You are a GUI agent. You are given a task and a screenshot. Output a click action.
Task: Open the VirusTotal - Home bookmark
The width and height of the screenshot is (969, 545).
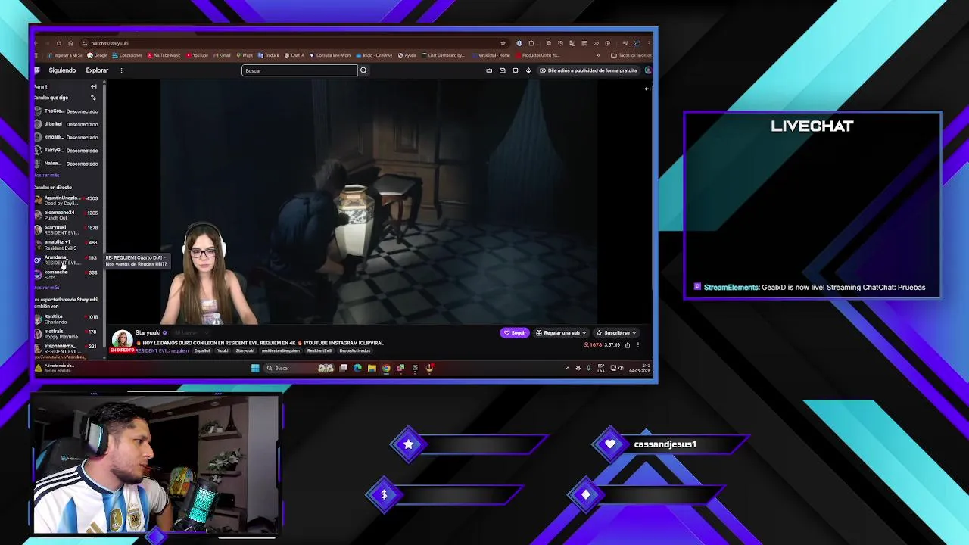(x=491, y=55)
